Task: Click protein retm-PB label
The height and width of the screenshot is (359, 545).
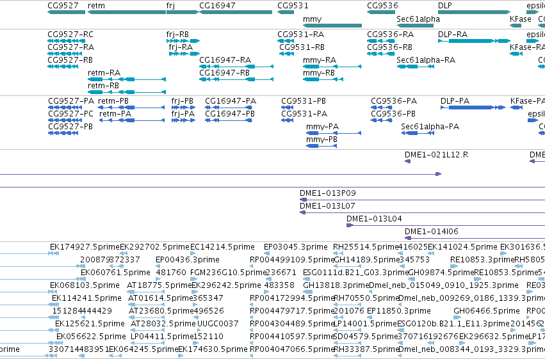Action: (x=113, y=101)
